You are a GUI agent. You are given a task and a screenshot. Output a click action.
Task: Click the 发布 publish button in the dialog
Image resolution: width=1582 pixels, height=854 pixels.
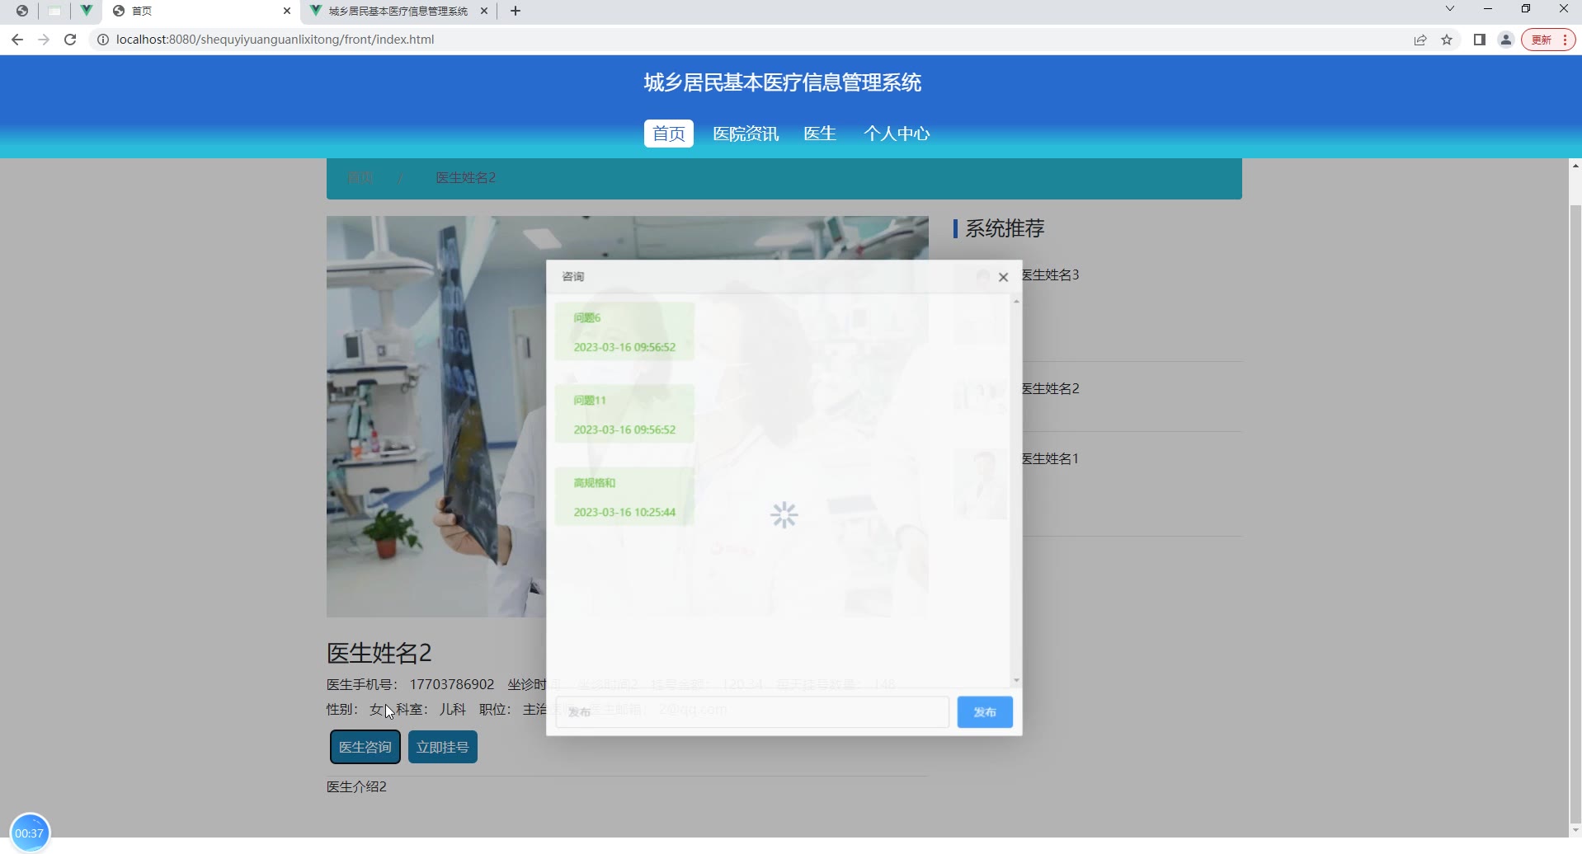coord(985,712)
